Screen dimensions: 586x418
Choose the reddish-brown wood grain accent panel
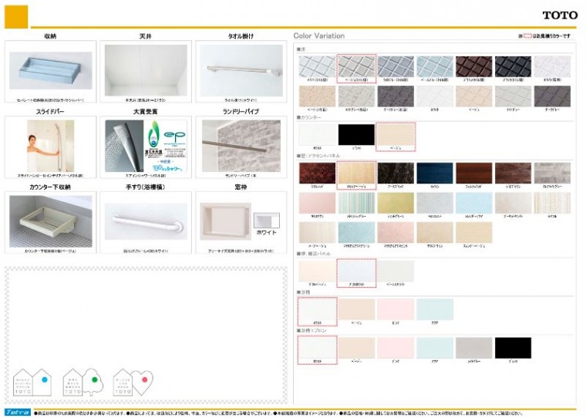tap(474, 173)
